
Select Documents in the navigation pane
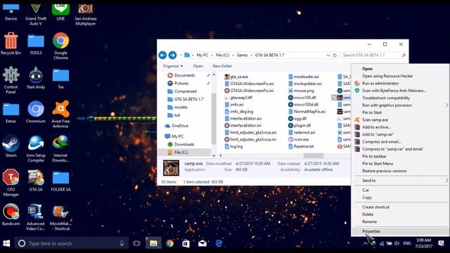[184, 75]
